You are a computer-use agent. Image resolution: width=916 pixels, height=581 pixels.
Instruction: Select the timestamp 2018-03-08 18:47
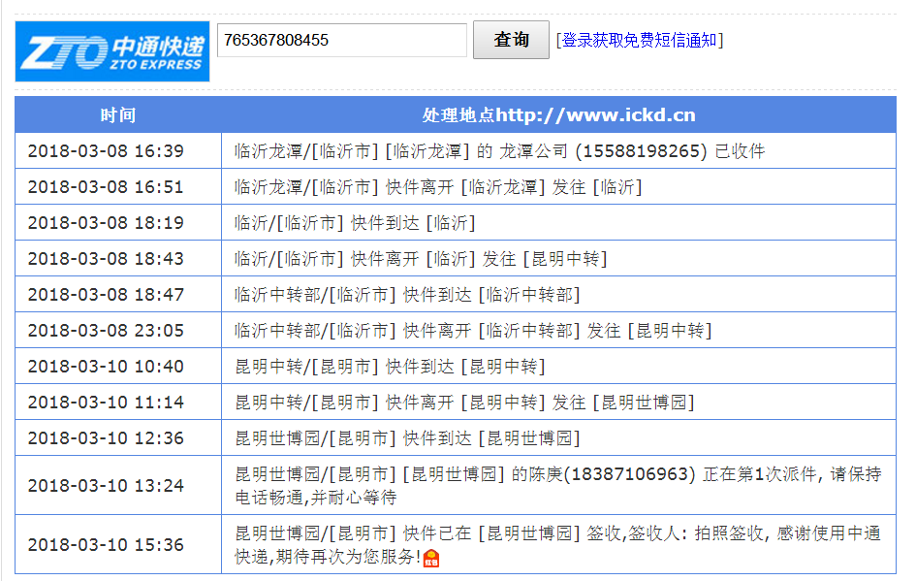pyautogui.click(x=106, y=295)
